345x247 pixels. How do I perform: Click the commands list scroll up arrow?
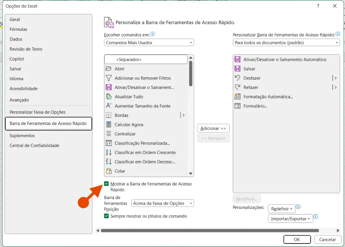191,57
